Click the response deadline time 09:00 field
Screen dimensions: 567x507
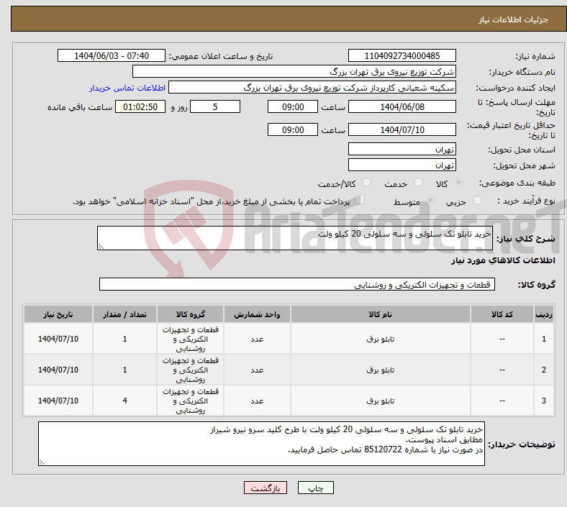click(x=293, y=106)
